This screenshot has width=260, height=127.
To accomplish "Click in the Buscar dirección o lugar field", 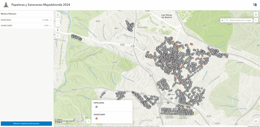I will [240, 20].
